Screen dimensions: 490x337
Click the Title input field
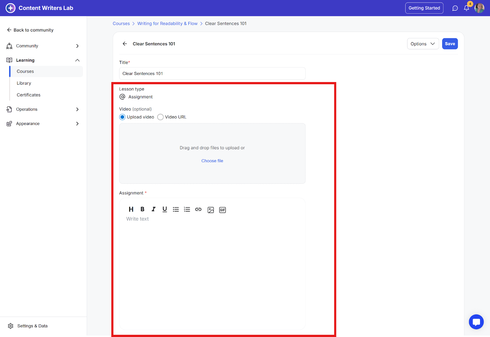click(x=212, y=74)
